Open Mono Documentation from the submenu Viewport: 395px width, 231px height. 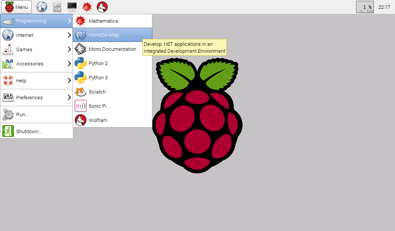112,49
